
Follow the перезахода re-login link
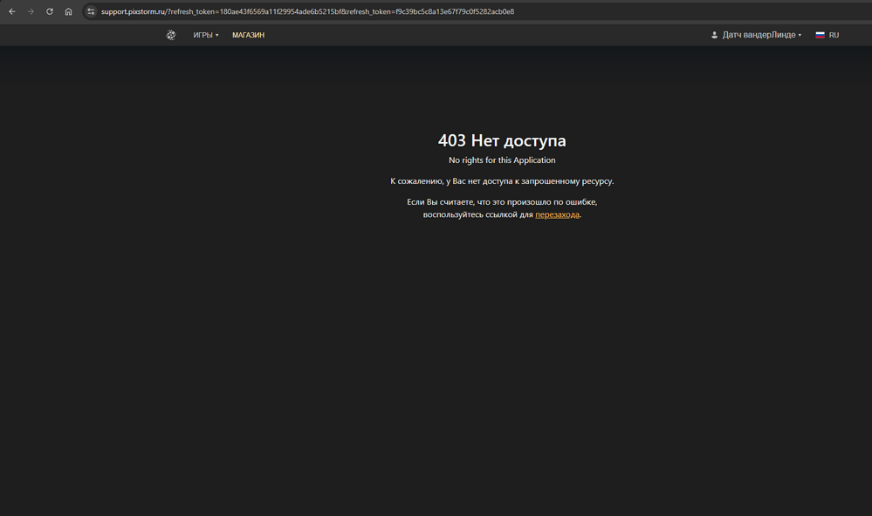point(557,214)
